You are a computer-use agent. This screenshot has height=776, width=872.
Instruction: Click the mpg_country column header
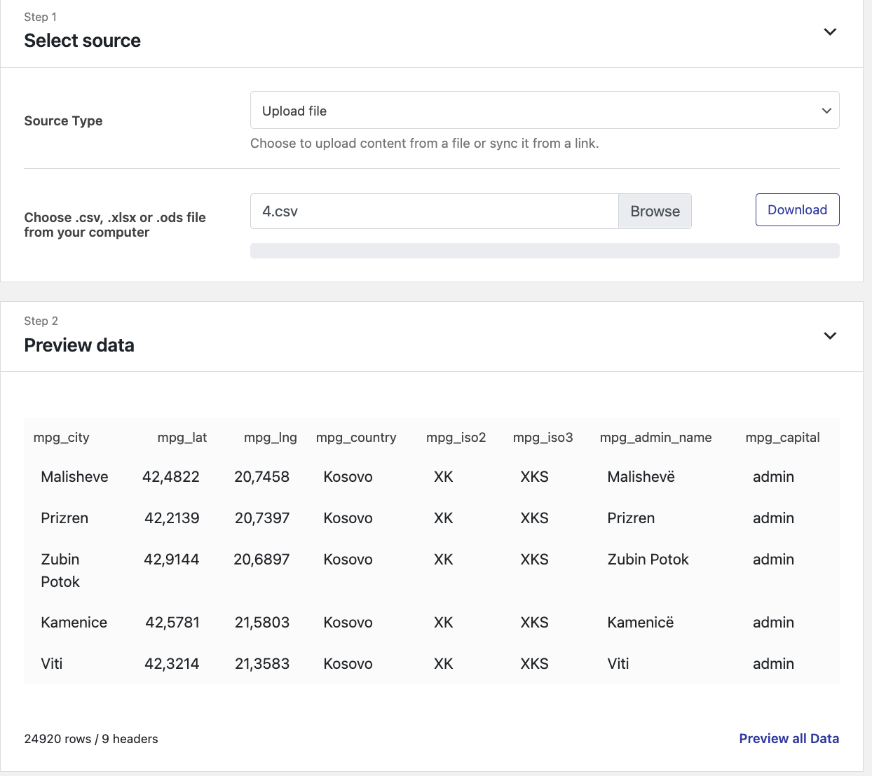[x=356, y=438]
